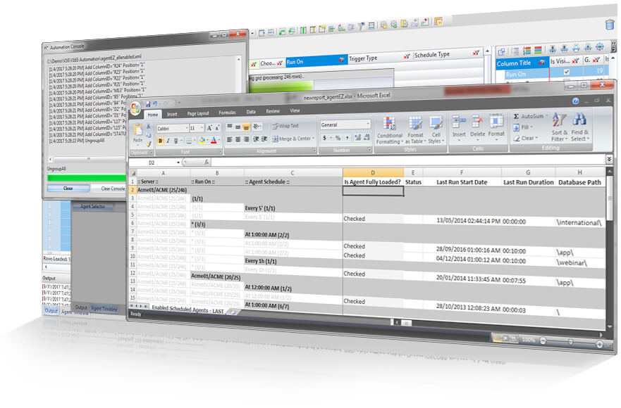Open the Insert ribbon tab
This screenshot has width=621, height=408.
click(x=172, y=114)
